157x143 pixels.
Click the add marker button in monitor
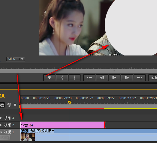point(49,78)
